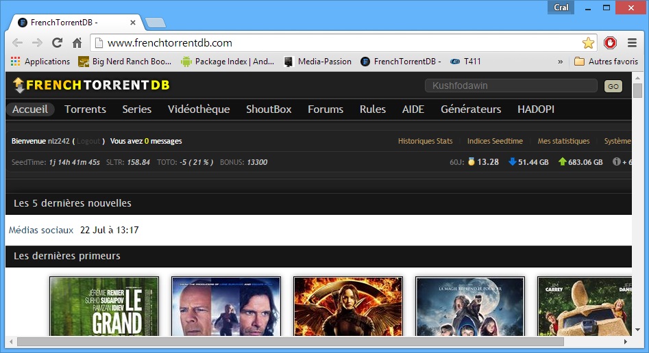Open Indices Seedtime link
649x353 pixels.
[495, 141]
